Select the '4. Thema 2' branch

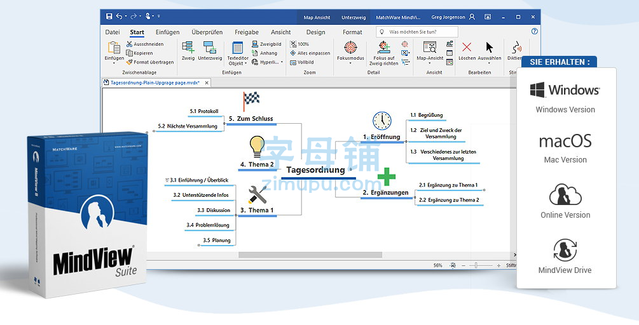[257, 165]
